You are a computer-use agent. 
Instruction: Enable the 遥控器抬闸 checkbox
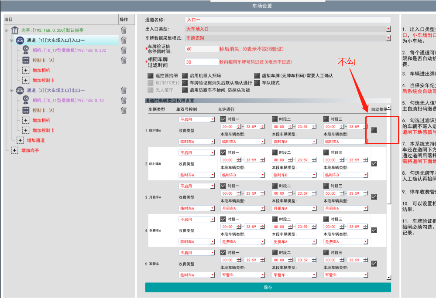click(x=151, y=75)
